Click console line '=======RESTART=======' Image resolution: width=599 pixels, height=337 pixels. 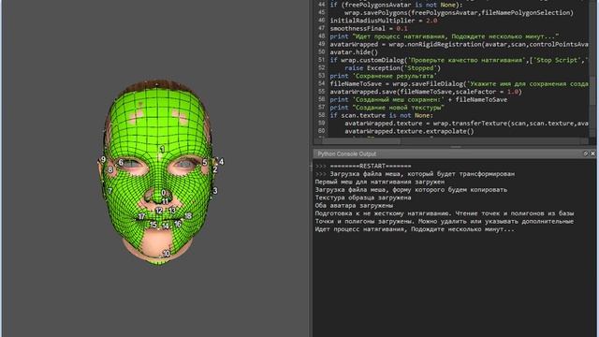tap(371, 166)
